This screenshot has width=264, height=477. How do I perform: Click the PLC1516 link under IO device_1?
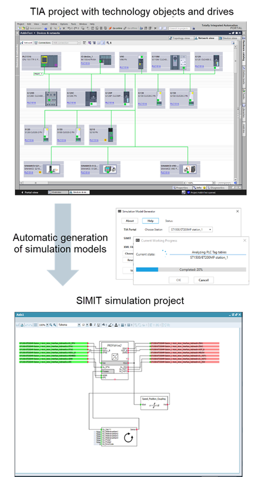[85, 64]
